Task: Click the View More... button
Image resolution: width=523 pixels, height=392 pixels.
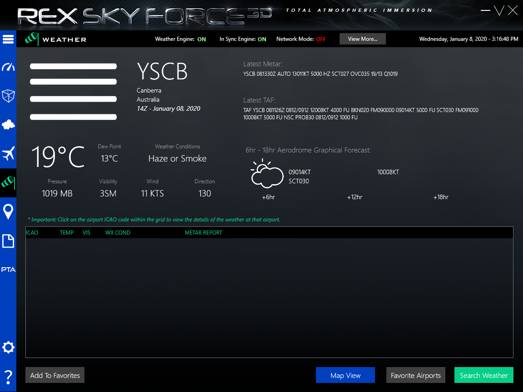Action: [363, 39]
